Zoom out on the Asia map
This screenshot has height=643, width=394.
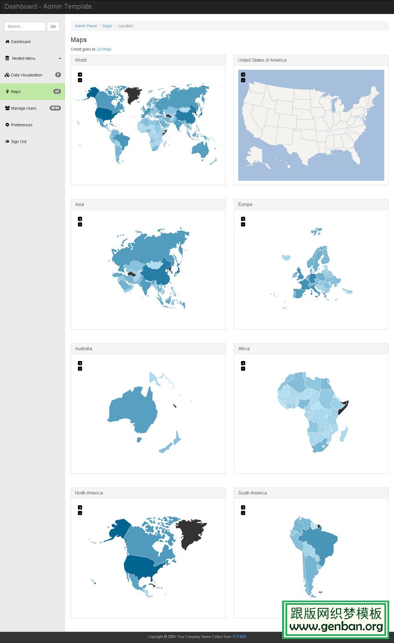[x=80, y=225]
